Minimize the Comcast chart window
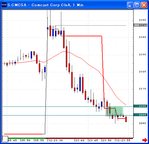149x144 pixels. 130,5
